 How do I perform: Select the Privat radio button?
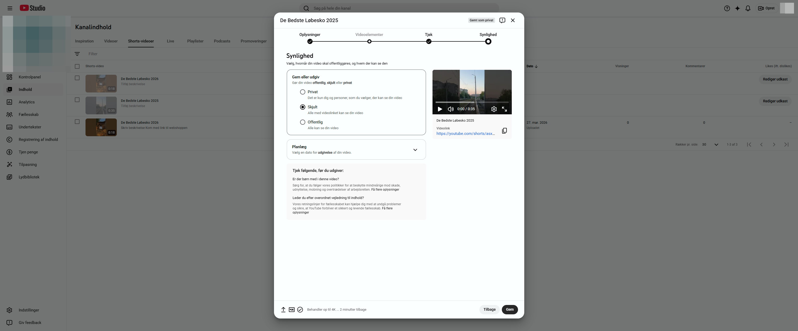pyautogui.click(x=302, y=92)
